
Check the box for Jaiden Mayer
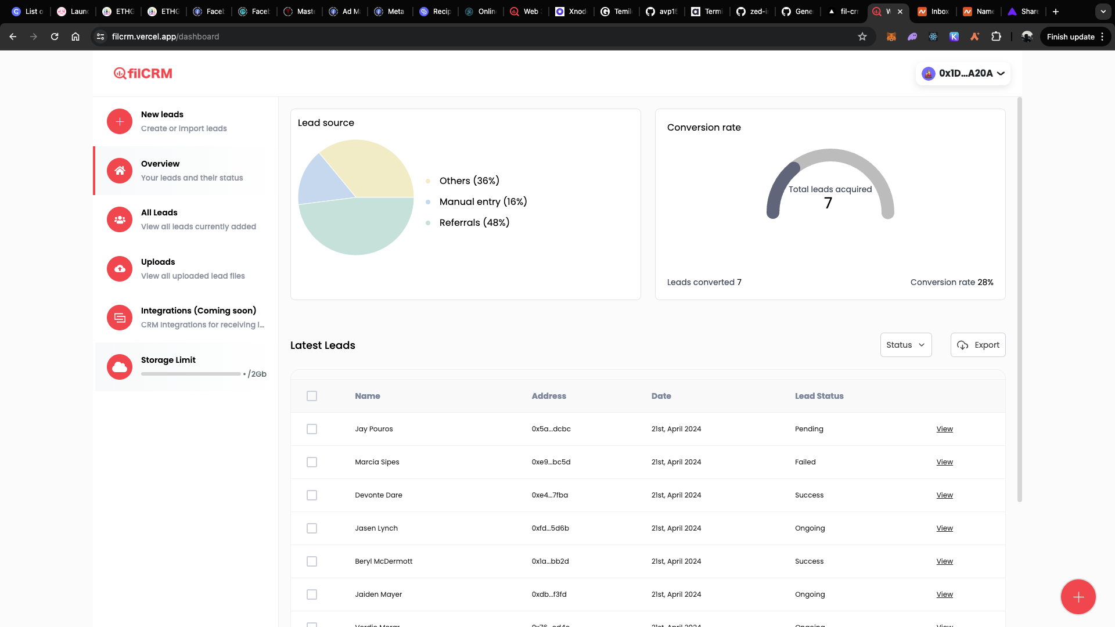(x=312, y=594)
